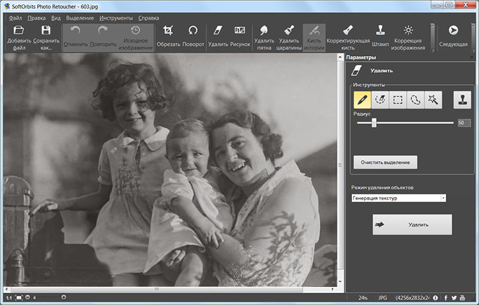The width and height of the screenshot is (479, 305).
Task: Open the Facebook link icon
Action: [446, 298]
